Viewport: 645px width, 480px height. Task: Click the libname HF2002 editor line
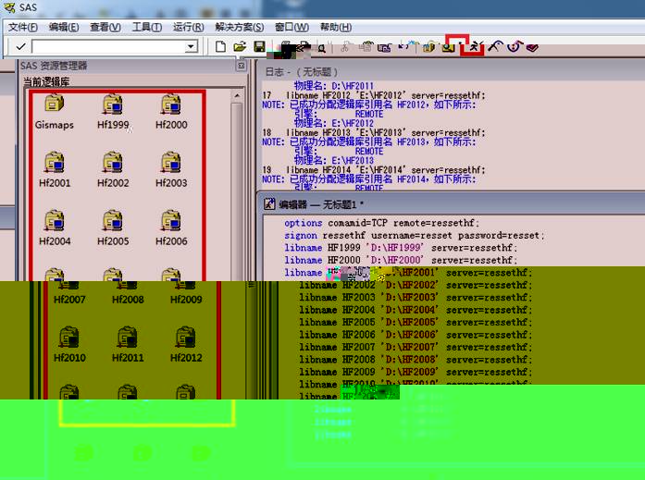click(416, 285)
